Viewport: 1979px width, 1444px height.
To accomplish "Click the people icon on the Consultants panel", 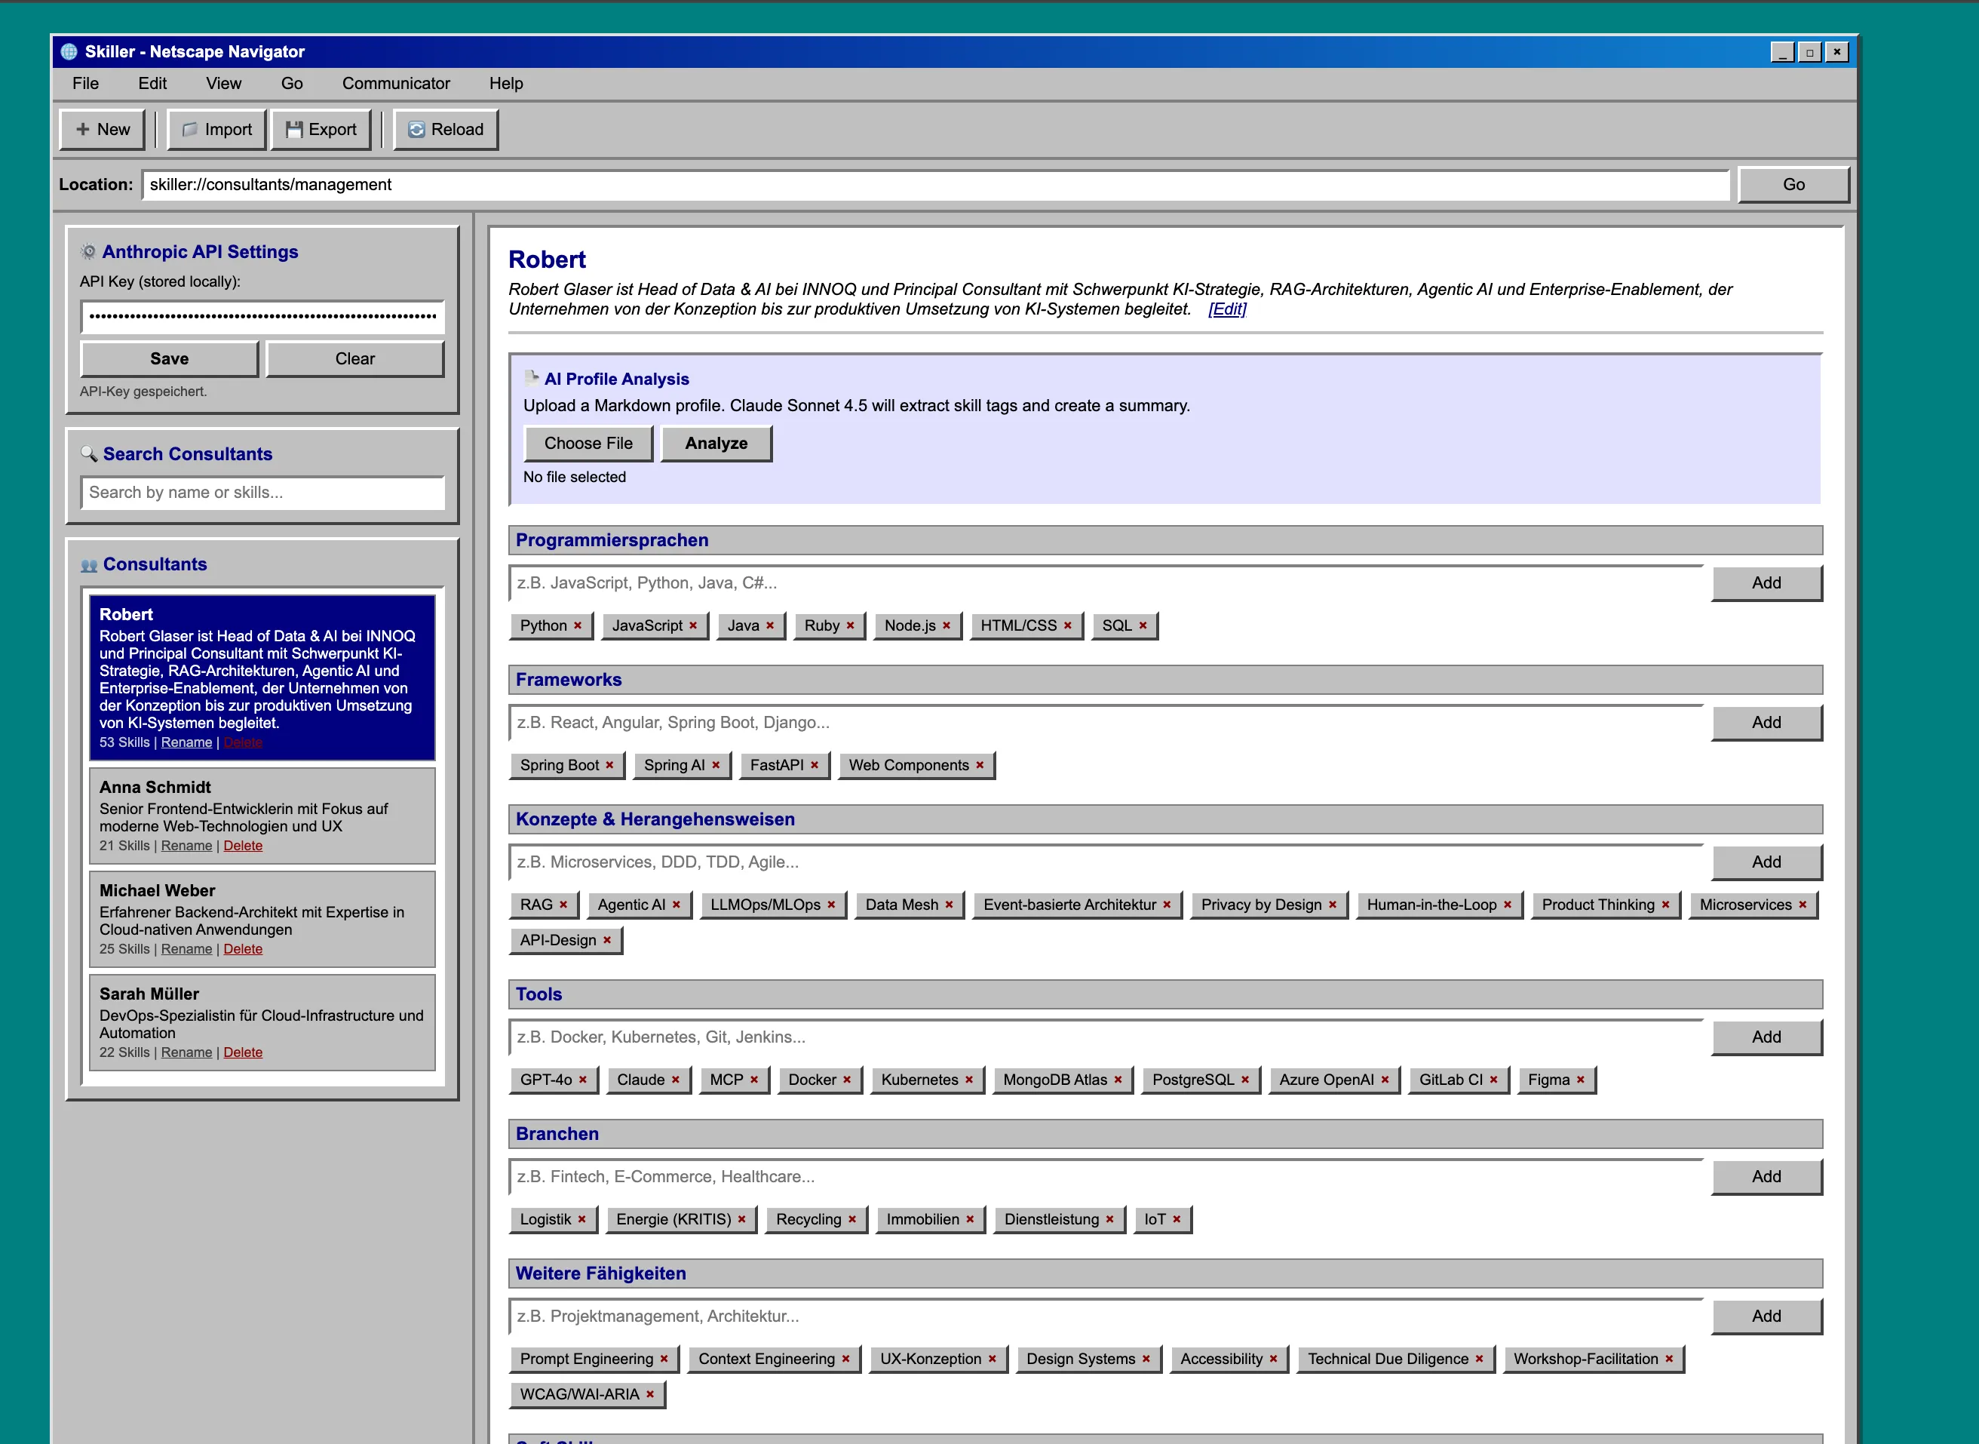I will pos(89,564).
